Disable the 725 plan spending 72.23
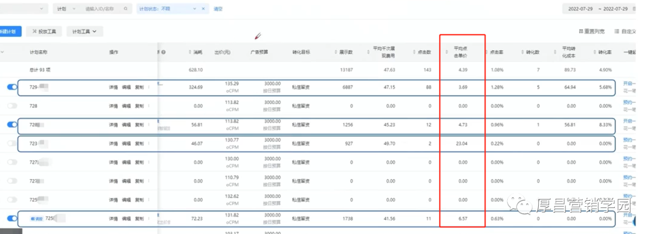 click(x=13, y=218)
